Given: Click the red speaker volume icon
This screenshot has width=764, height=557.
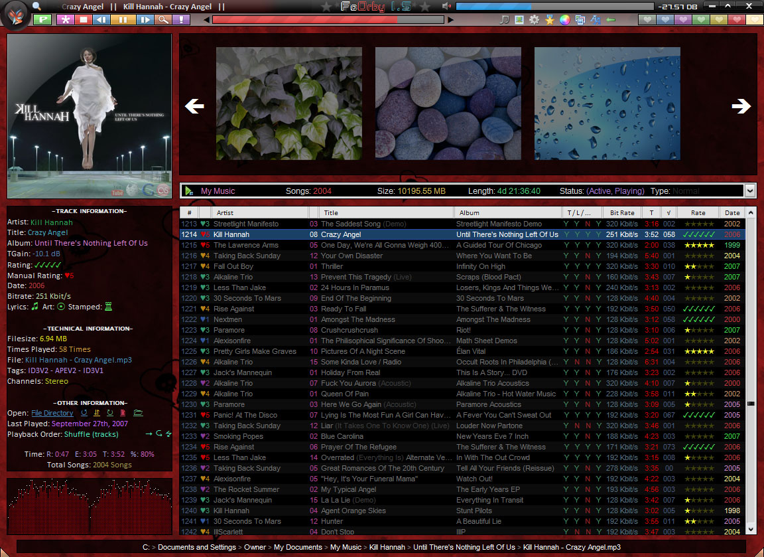Looking at the screenshot, I should [446, 7].
